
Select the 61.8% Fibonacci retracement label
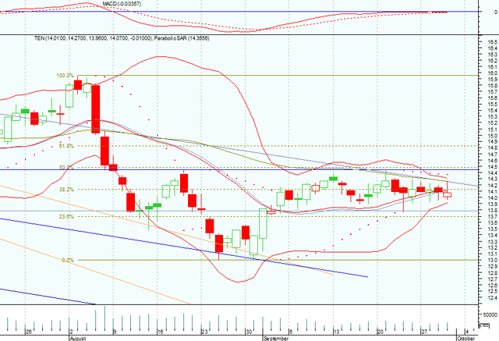pyautogui.click(x=65, y=146)
